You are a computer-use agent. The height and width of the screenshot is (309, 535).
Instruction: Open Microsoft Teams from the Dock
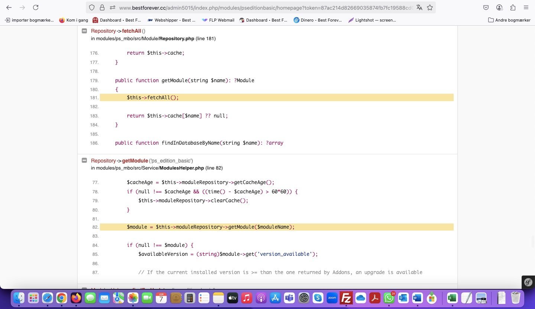289,298
